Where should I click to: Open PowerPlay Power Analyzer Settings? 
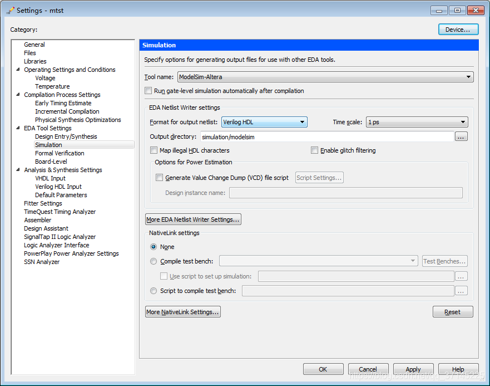click(71, 253)
